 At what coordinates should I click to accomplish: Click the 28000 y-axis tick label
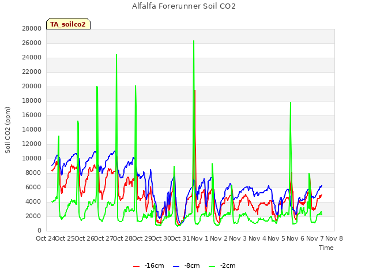click(32, 29)
